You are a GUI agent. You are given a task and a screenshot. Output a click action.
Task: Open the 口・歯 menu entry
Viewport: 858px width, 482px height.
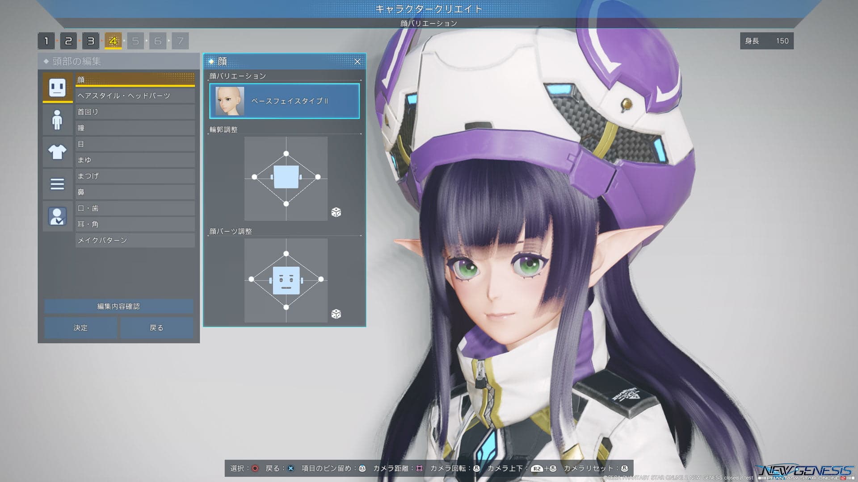click(135, 208)
